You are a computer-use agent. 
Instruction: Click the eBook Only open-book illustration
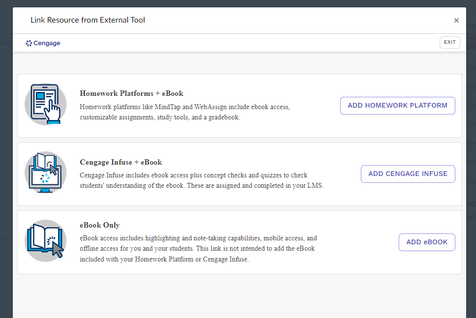pos(46,241)
